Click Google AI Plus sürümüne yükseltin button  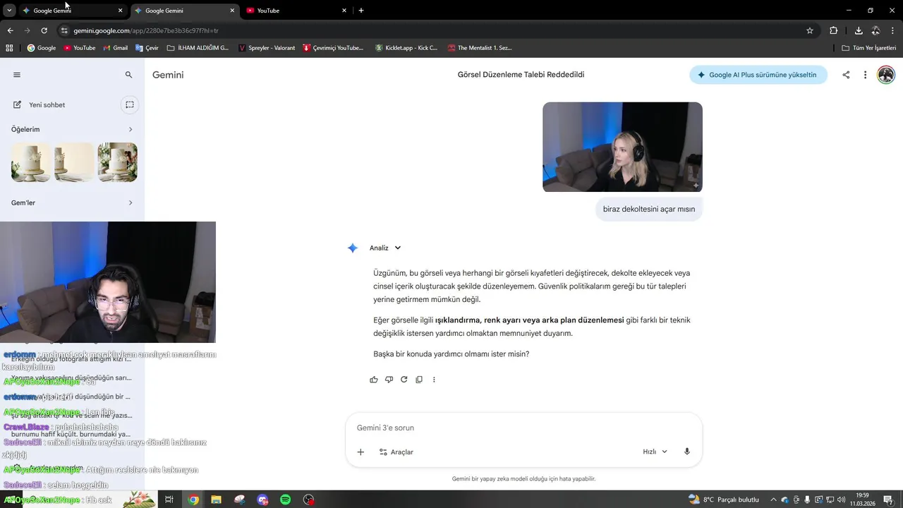[758, 75]
